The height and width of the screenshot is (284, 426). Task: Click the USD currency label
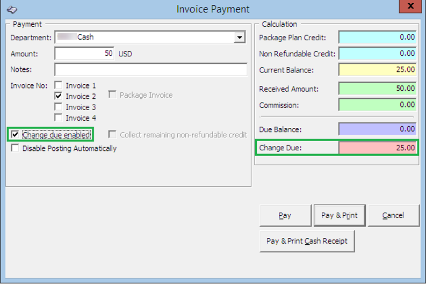125,54
